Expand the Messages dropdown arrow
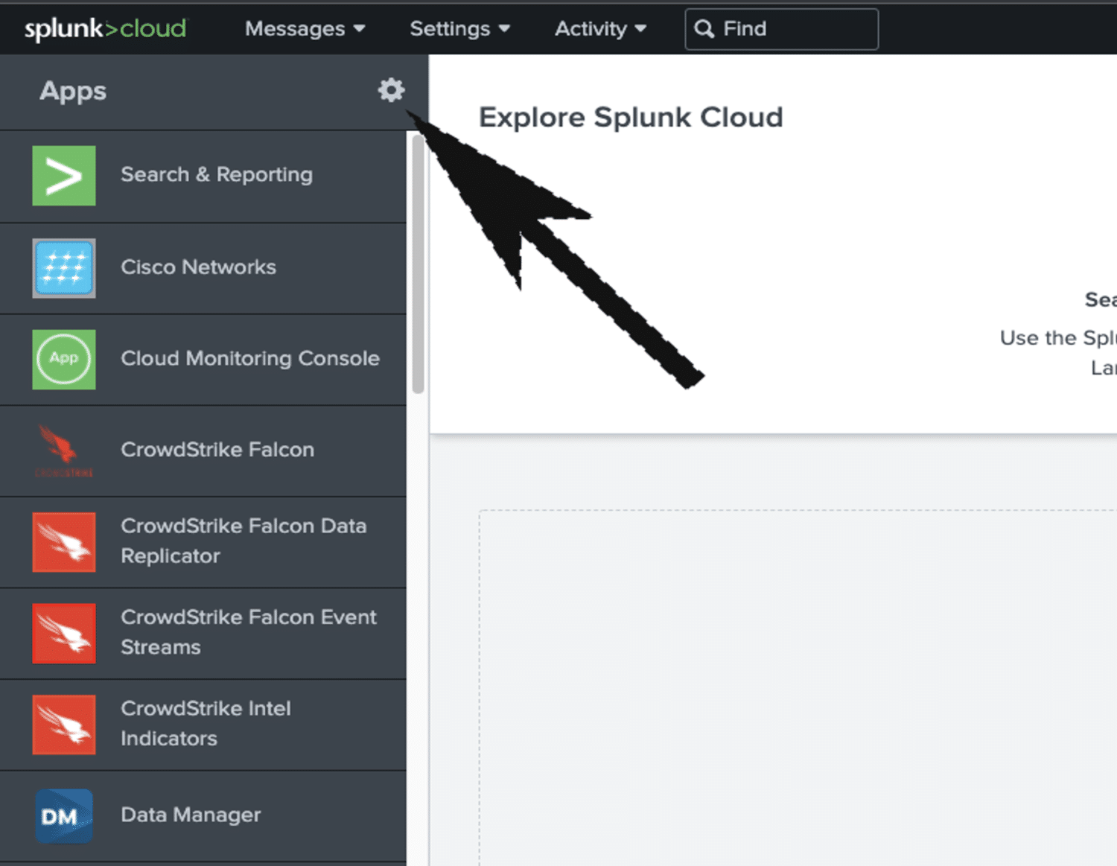1117x866 pixels. point(359,28)
